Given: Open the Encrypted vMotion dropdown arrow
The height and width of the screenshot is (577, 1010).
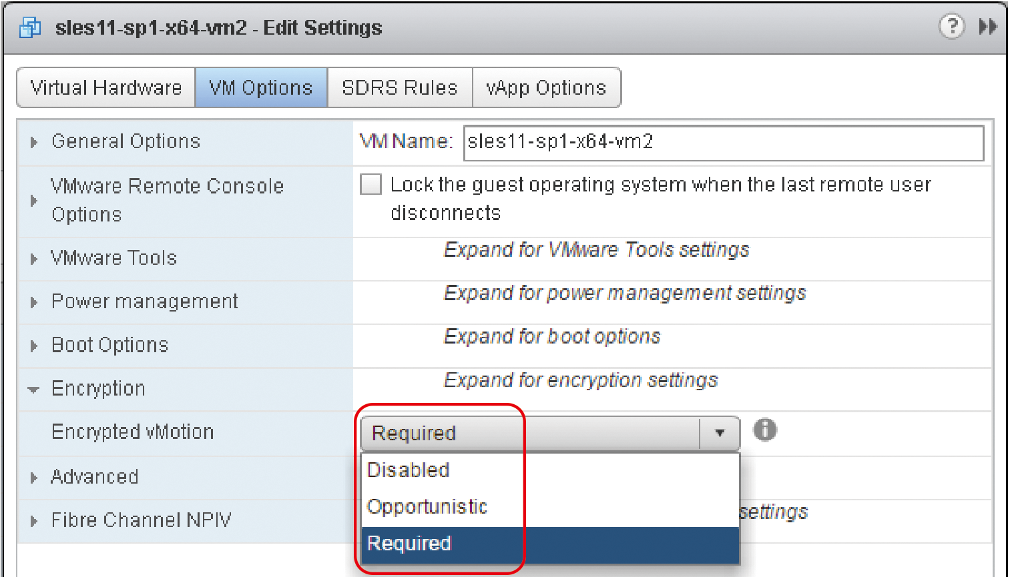Looking at the screenshot, I should tap(720, 433).
